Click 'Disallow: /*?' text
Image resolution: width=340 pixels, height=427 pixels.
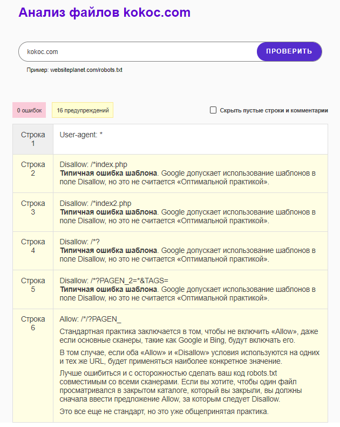80,242
